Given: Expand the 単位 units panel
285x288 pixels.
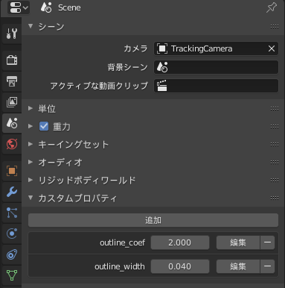Looking at the screenshot, I should point(47,108).
